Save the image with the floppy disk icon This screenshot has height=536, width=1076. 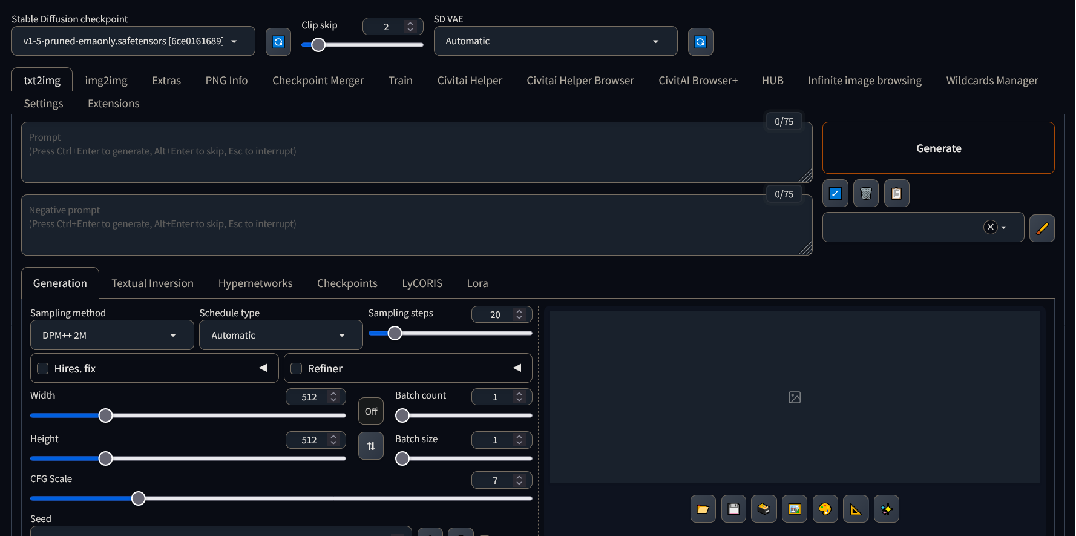[733, 509]
